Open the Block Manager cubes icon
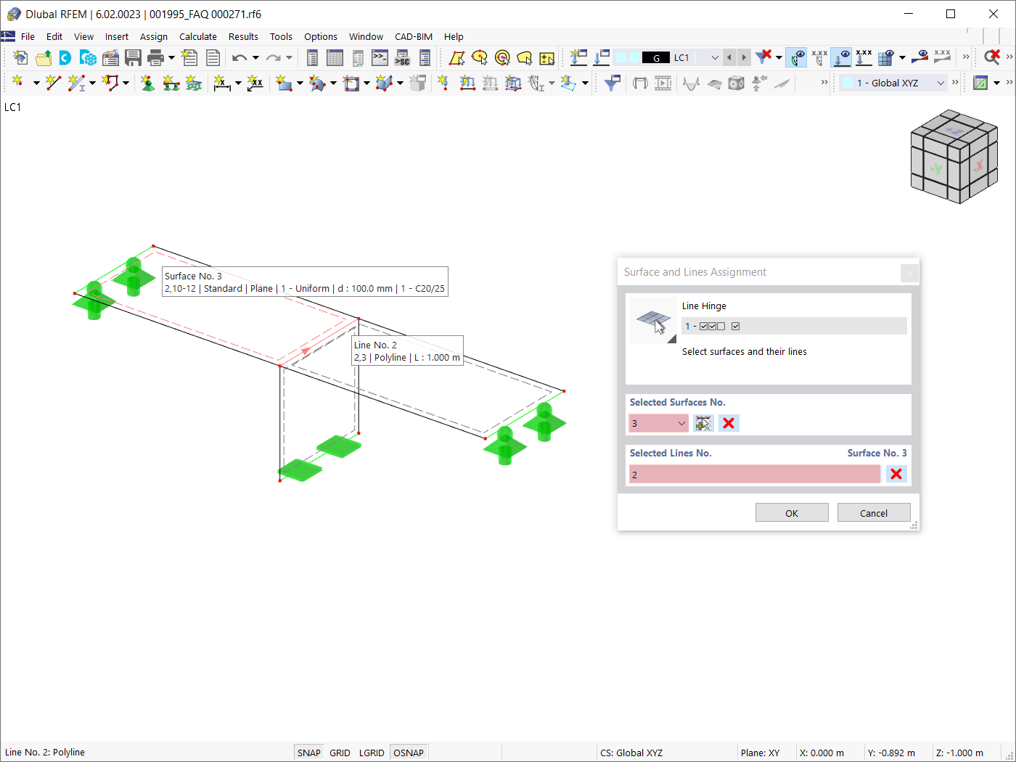1016x762 pixels. tap(89, 58)
